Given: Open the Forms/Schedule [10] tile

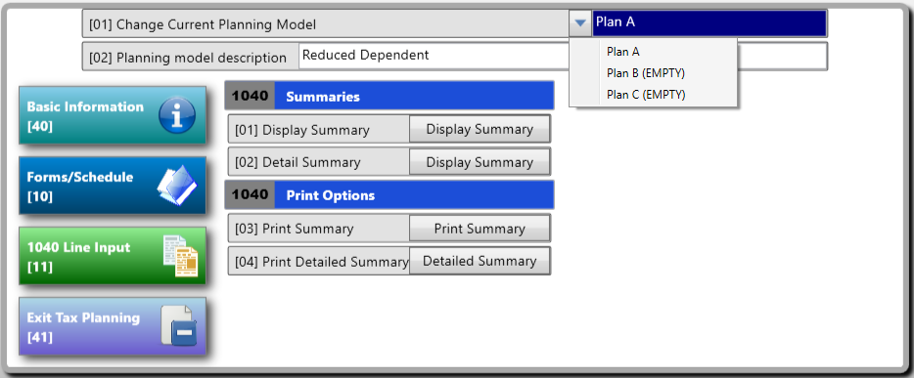Looking at the screenshot, I should (x=113, y=186).
